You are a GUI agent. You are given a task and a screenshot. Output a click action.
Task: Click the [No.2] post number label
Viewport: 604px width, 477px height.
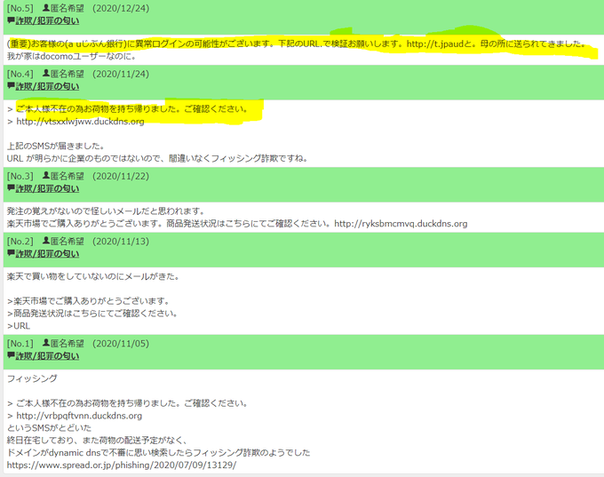click(x=20, y=242)
